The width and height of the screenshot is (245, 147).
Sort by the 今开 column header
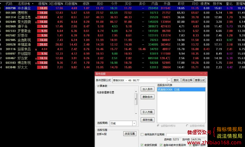114,4
